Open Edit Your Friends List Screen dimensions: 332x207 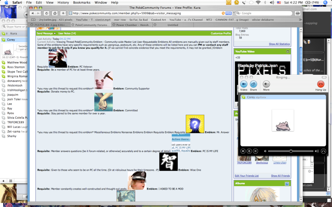247,176
